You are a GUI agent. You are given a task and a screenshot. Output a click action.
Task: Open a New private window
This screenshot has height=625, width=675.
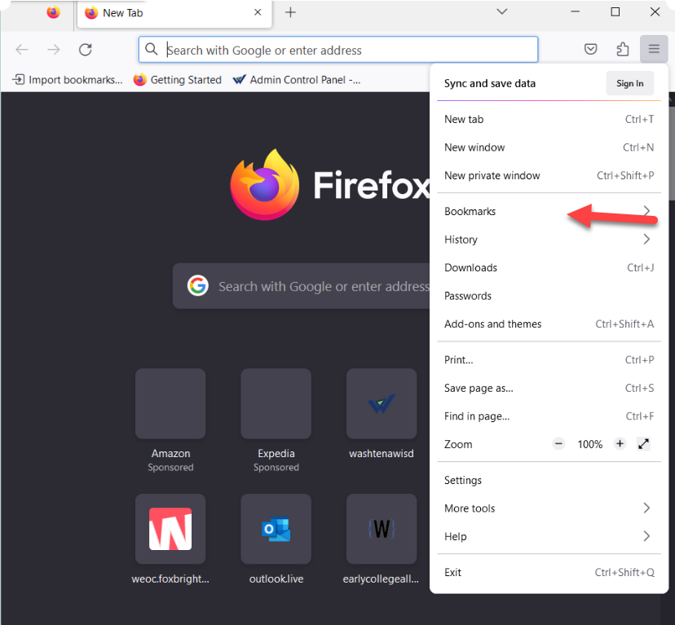point(549,176)
